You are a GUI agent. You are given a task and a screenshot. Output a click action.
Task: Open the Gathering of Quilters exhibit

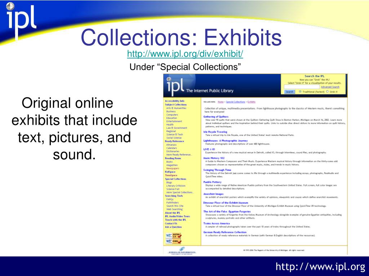[x=216, y=117]
